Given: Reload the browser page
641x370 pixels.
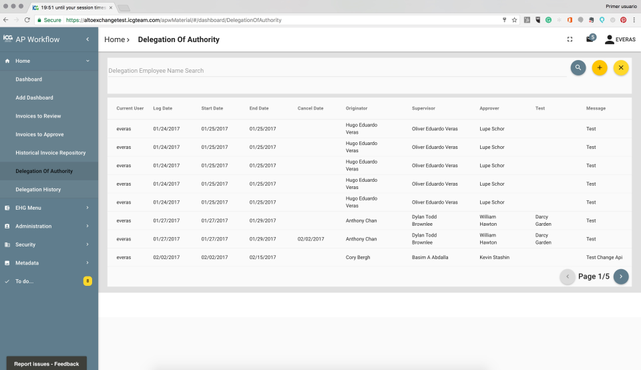Looking at the screenshot, I should [27, 19].
